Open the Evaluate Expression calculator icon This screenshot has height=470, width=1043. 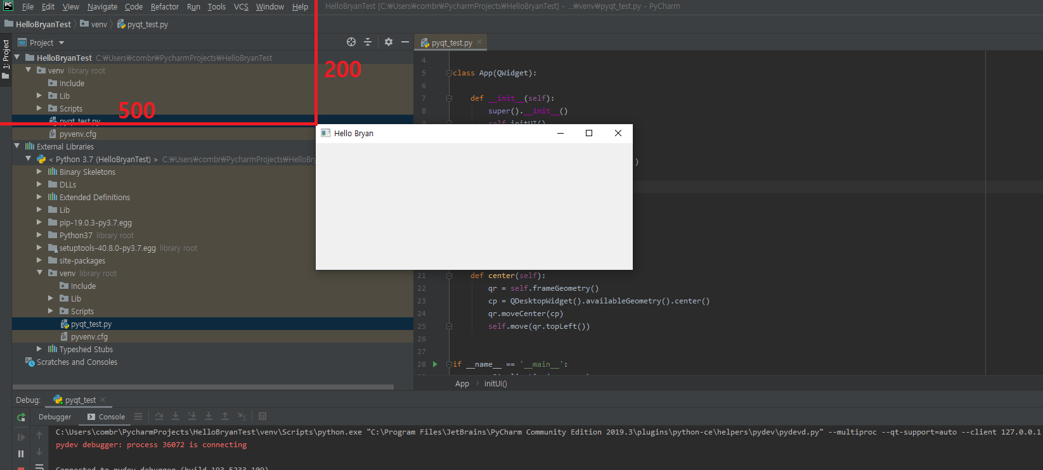tap(262, 416)
